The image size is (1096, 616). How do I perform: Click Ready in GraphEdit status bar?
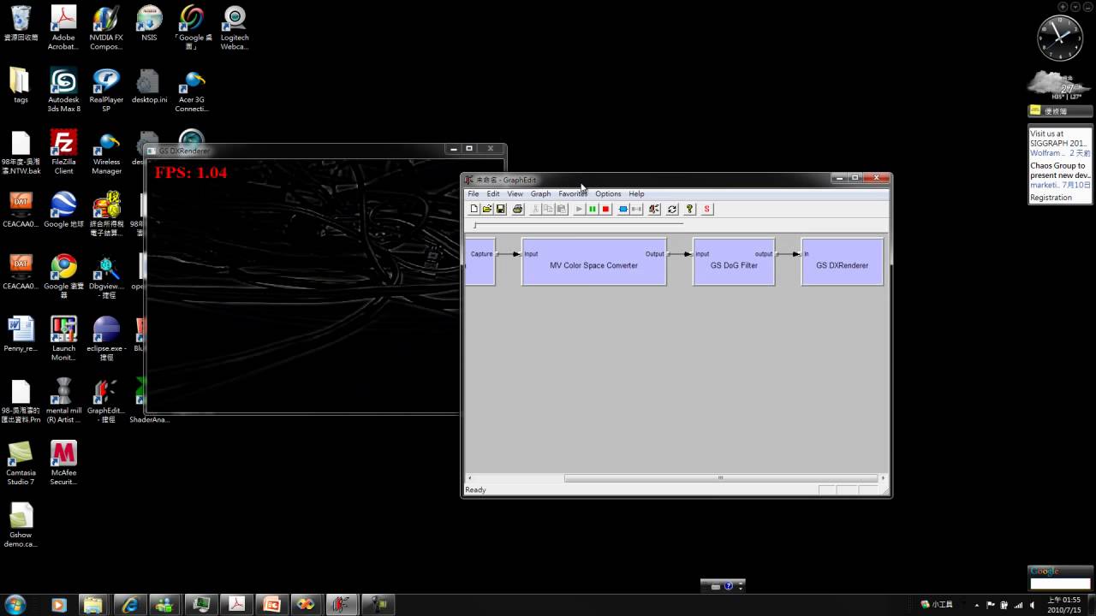pos(475,490)
